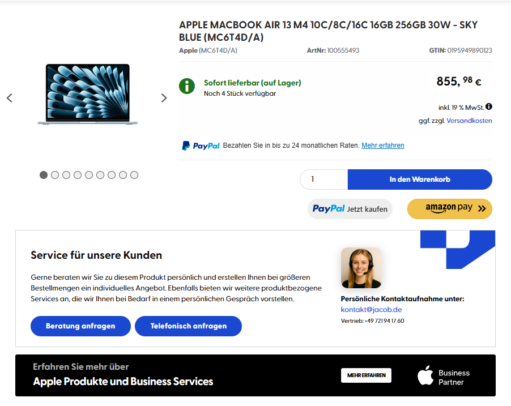Select the seventh carousel dot
This screenshot has width=511, height=406.
coord(112,175)
